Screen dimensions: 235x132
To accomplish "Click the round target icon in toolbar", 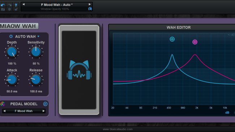I will (9, 9).
